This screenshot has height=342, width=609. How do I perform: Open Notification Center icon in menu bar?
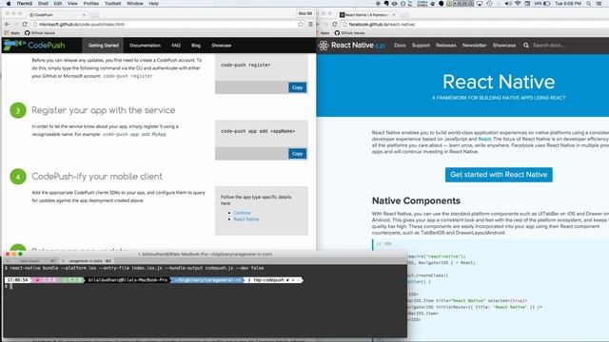tap(599, 4)
